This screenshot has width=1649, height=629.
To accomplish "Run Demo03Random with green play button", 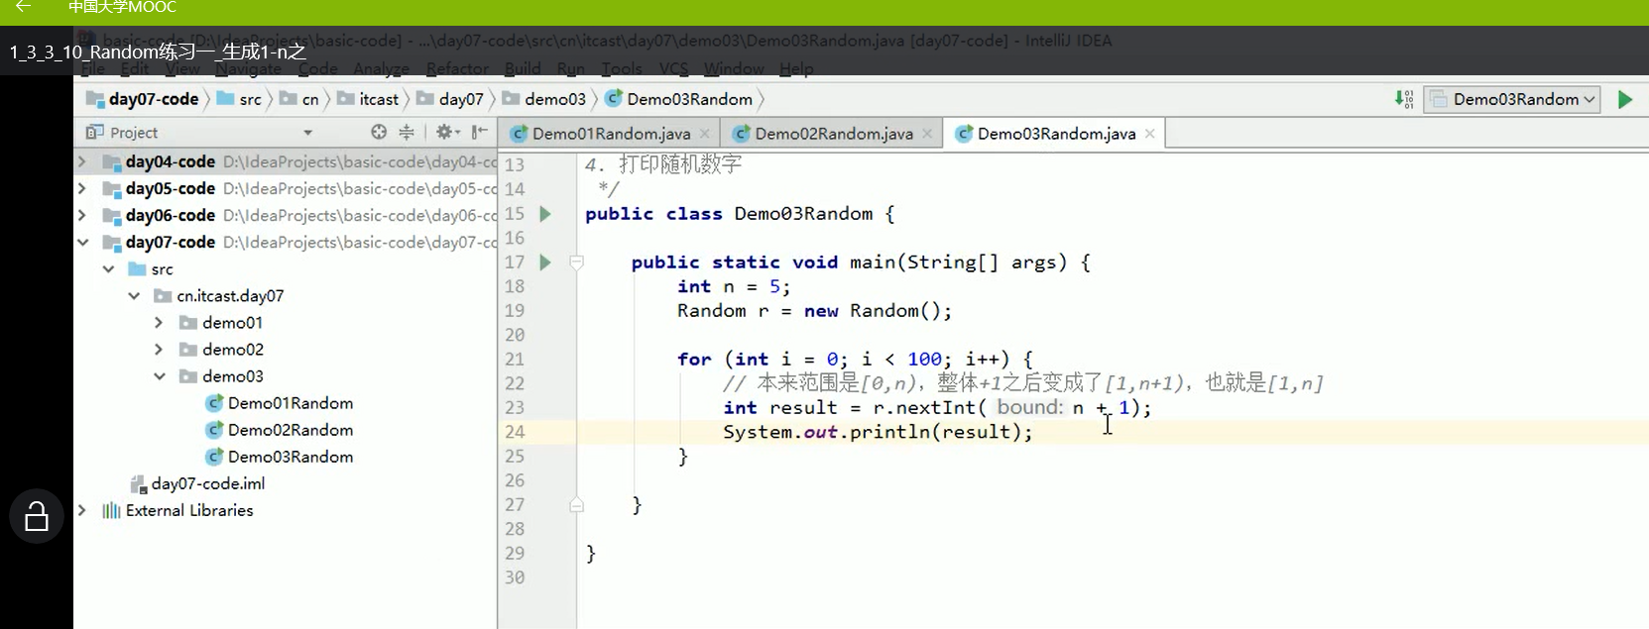I will [x=1624, y=99].
